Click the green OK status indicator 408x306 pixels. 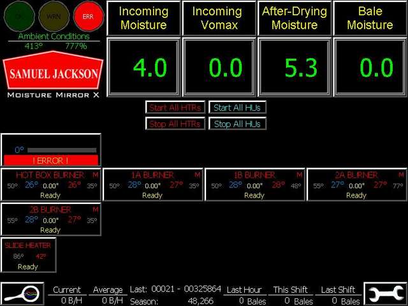tap(18, 17)
